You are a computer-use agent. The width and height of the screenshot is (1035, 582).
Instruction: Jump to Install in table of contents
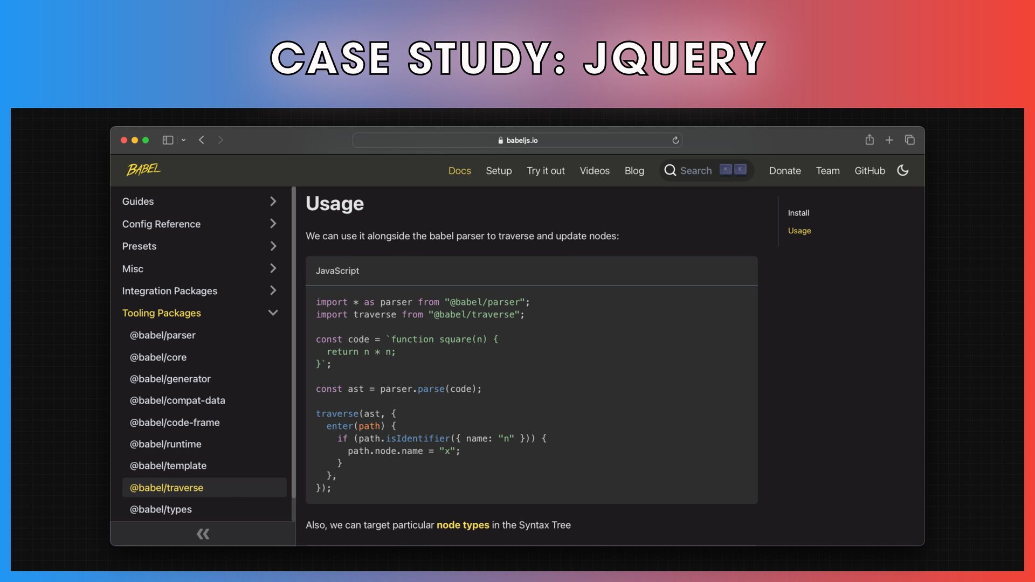click(x=798, y=213)
